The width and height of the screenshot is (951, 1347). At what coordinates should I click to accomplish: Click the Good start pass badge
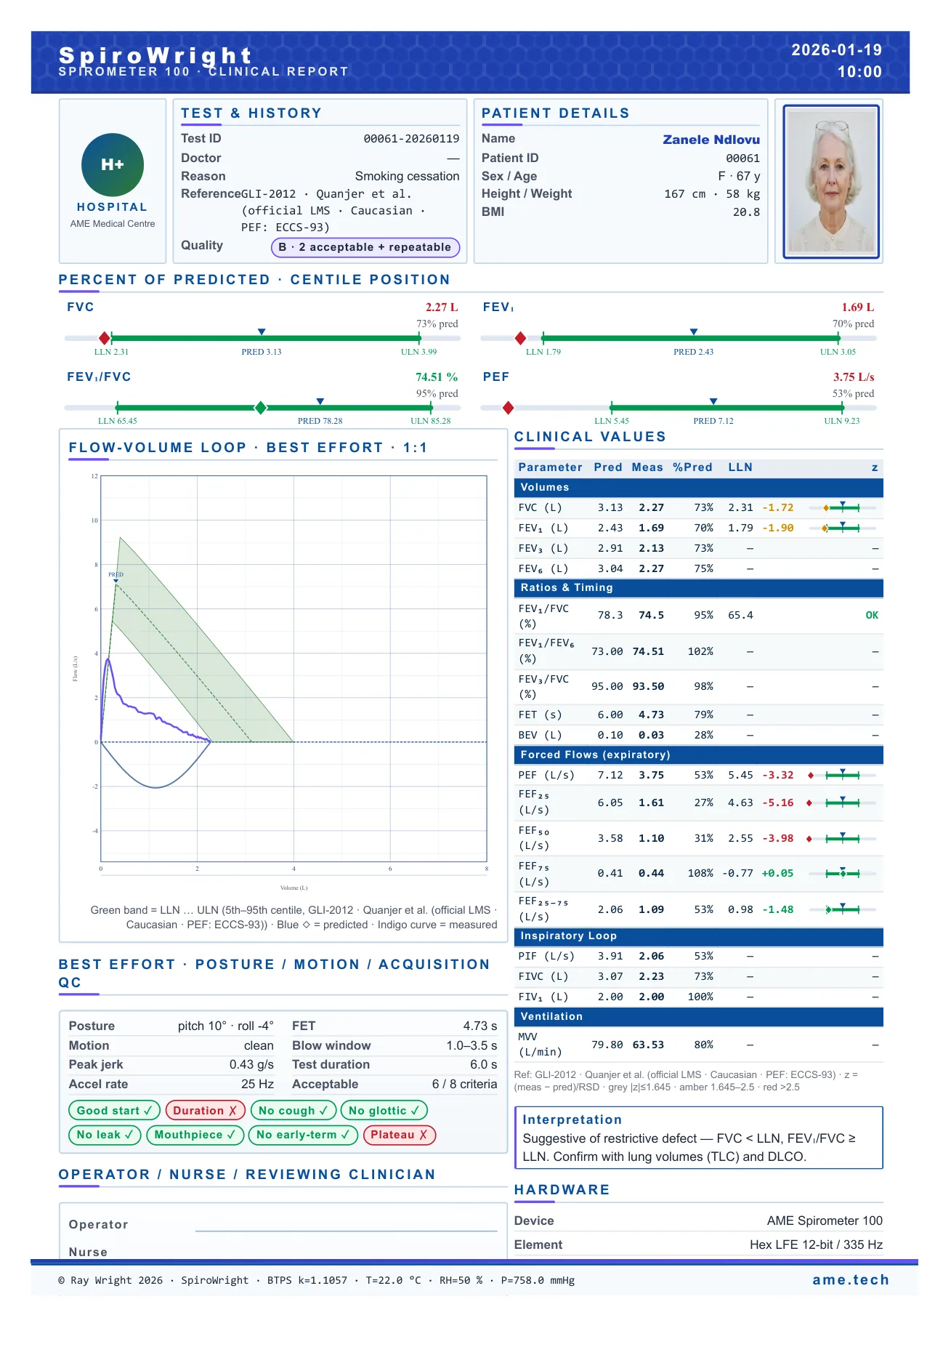click(x=114, y=1111)
